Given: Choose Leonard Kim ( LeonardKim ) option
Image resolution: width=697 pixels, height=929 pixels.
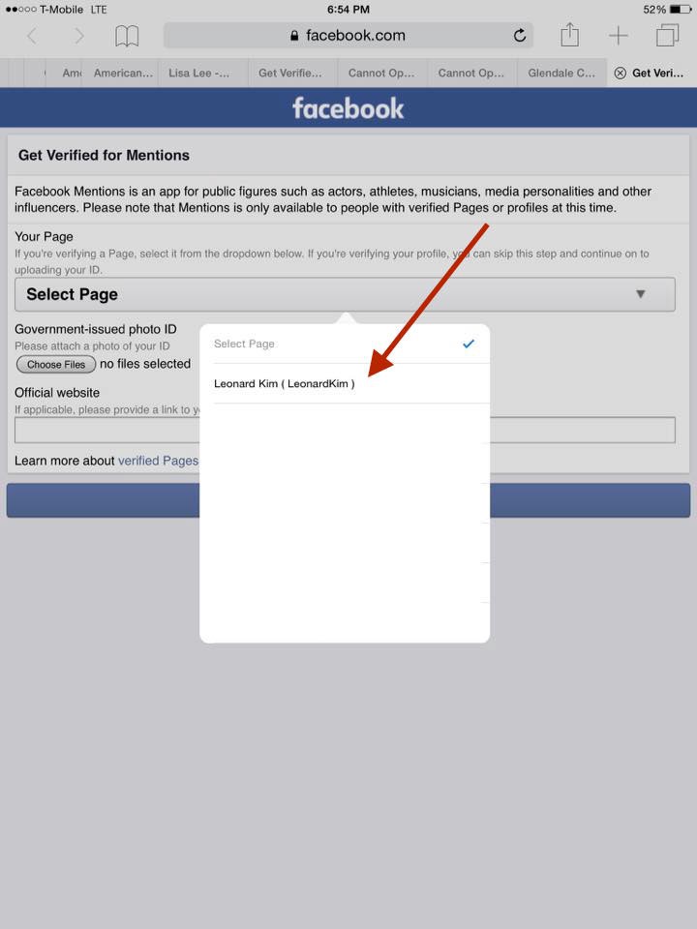Looking at the screenshot, I should pos(345,383).
